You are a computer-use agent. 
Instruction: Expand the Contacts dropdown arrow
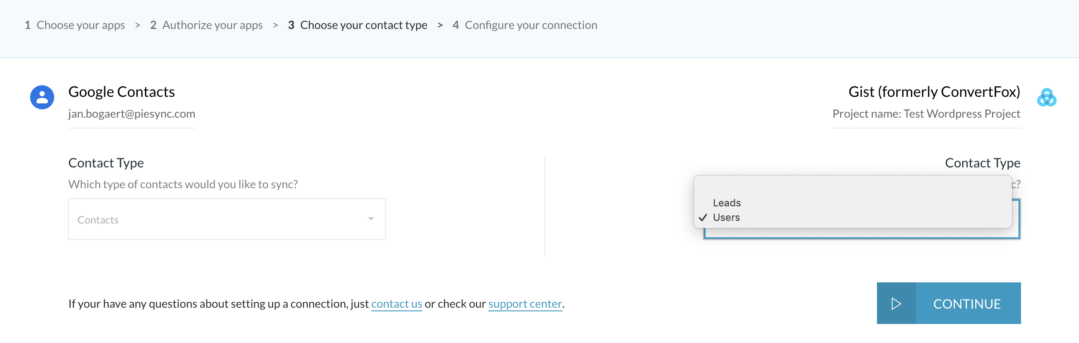[371, 219]
